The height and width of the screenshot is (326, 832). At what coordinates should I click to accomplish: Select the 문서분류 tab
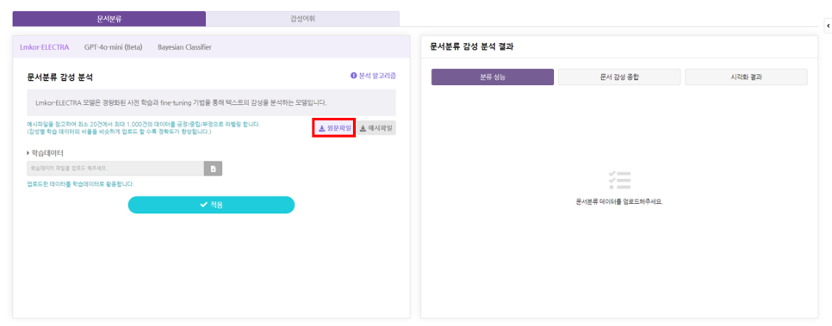tap(109, 19)
